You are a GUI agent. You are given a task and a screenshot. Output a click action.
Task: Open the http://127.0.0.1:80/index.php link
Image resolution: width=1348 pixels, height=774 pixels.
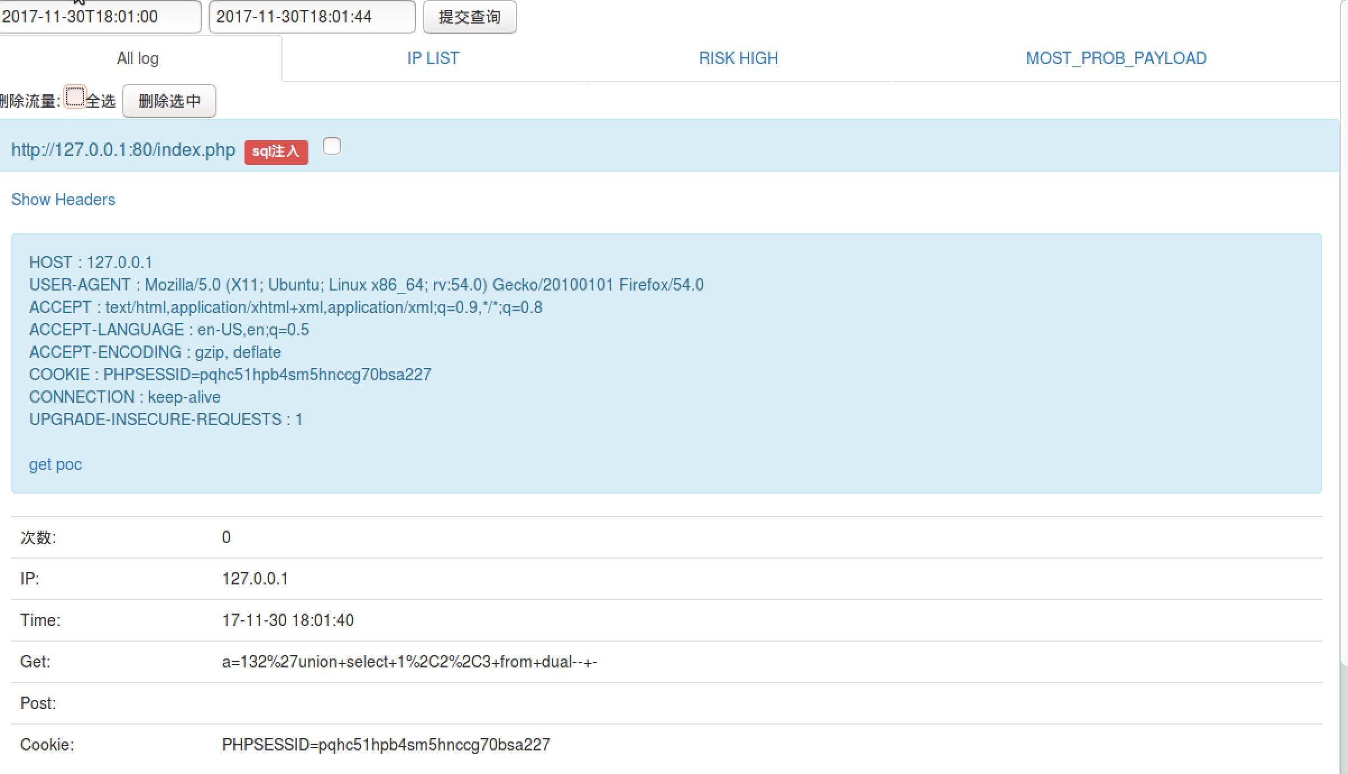tap(123, 150)
